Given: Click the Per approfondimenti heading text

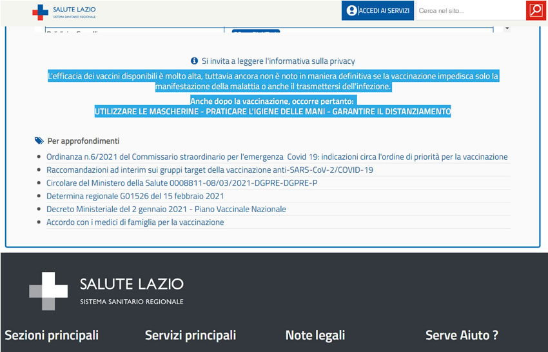Looking at the screenshot, I should click(x=84, y=141).
